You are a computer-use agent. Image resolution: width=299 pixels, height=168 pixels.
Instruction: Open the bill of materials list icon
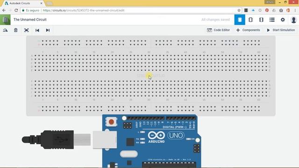[272, 20]
